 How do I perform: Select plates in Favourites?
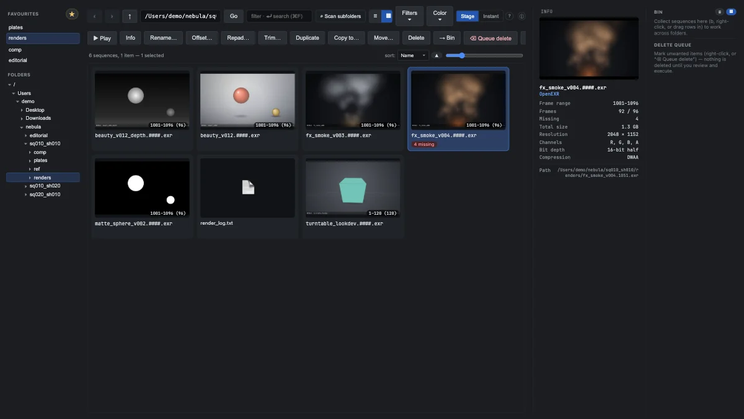[43, 27]
